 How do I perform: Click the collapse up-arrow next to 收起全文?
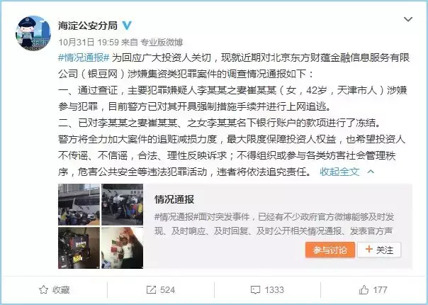371,172
